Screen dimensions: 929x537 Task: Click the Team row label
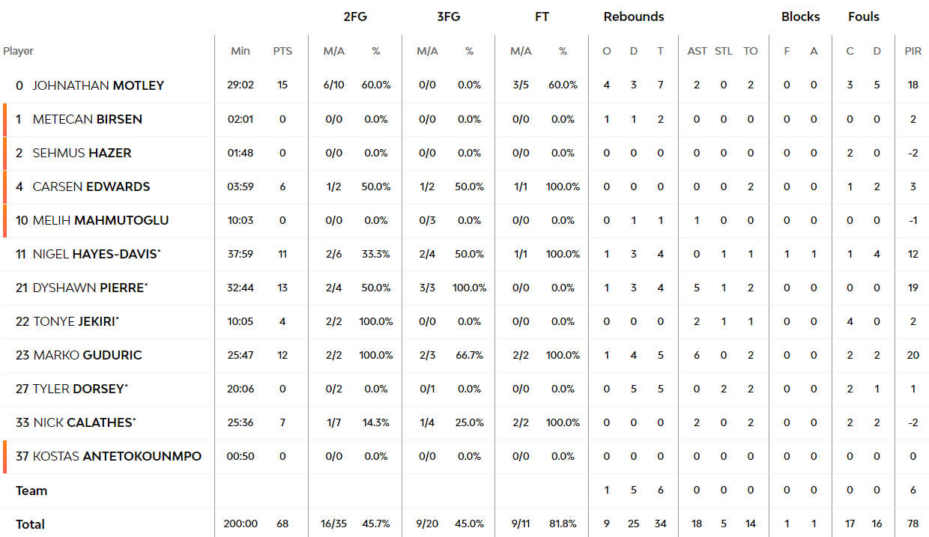[31, 491]
